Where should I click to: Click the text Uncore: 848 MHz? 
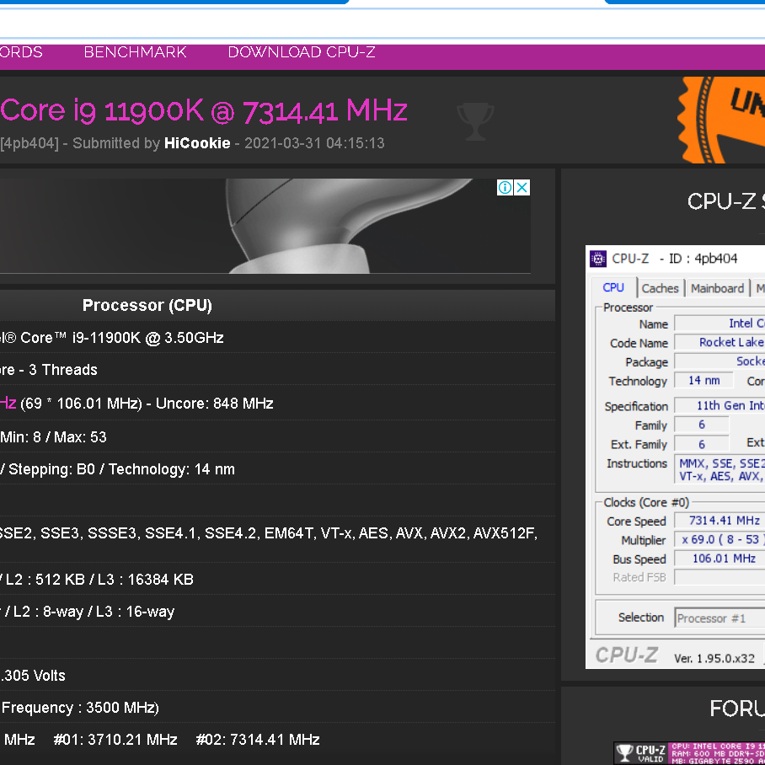[214, 404]
